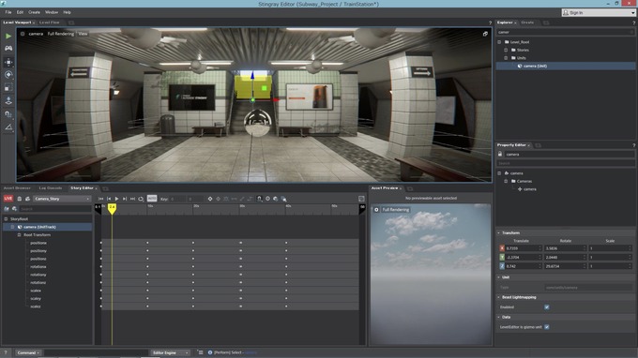Collapse the Beast Lightmapping section

(499, 297)
